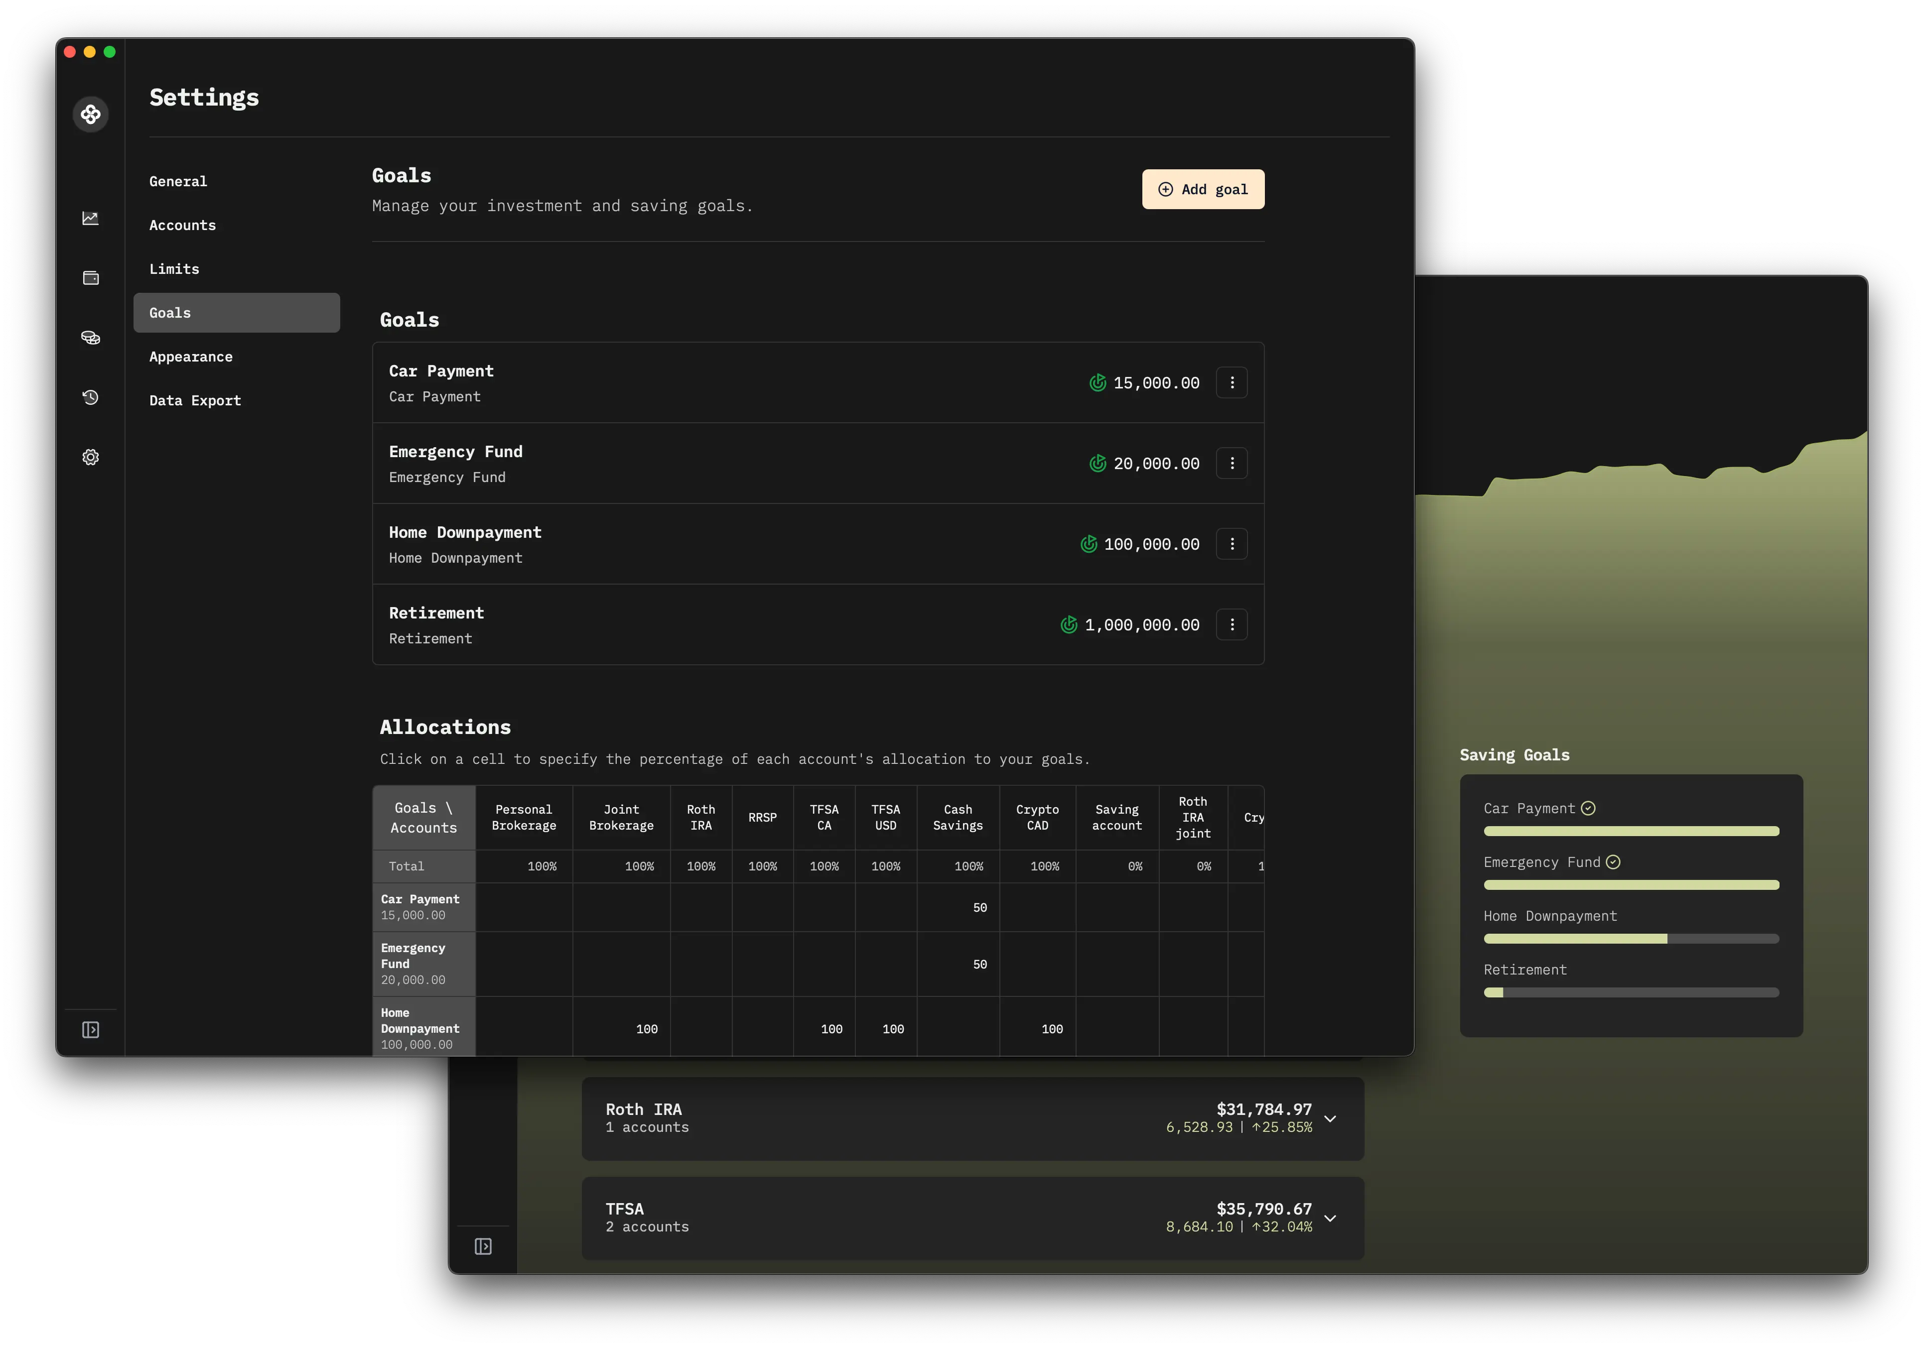1924x1348 pixels.
Task: Click Emergency Fund progress bar in Saving Goals
Action: tap(1631, 885)
